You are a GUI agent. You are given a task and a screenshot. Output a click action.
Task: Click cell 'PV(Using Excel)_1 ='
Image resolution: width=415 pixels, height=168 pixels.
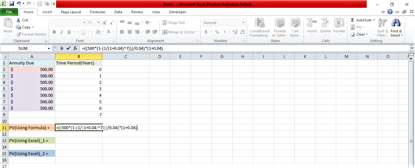point(32,140)
